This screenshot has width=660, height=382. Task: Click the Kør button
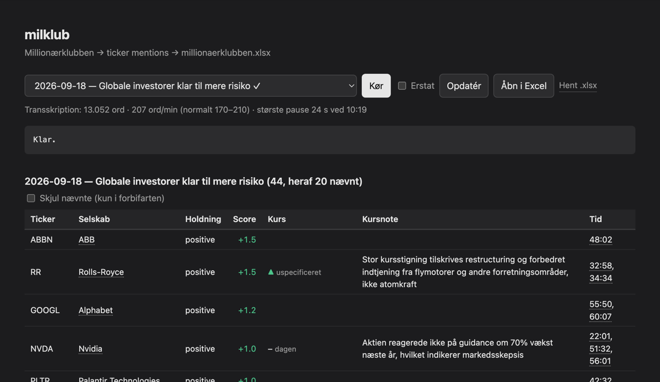[376, 86]
